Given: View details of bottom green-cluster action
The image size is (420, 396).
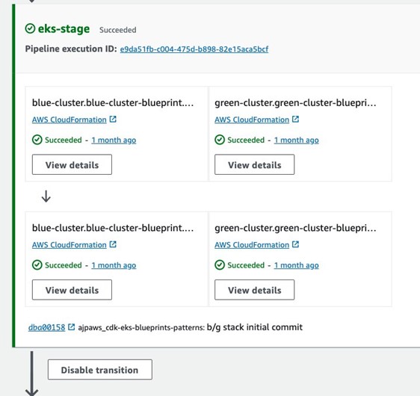Looking at the screenshot, I should tap(254, 290).
